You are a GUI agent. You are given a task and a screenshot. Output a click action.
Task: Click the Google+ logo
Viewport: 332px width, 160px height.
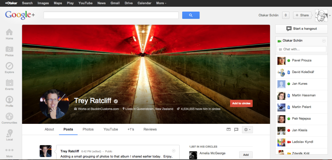pos(20,15)
